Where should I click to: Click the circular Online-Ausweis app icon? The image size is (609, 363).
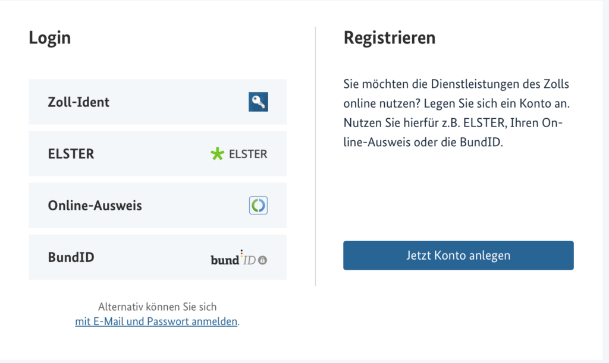[x=258, y=205]
